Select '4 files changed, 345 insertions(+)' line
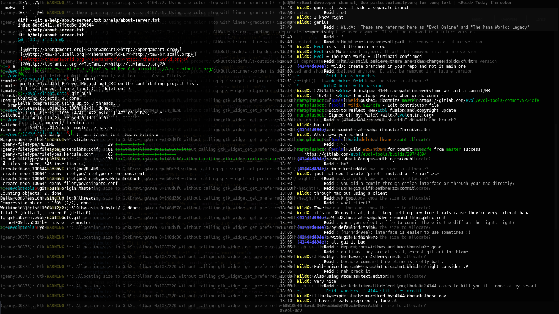 [x=44, y=164]
